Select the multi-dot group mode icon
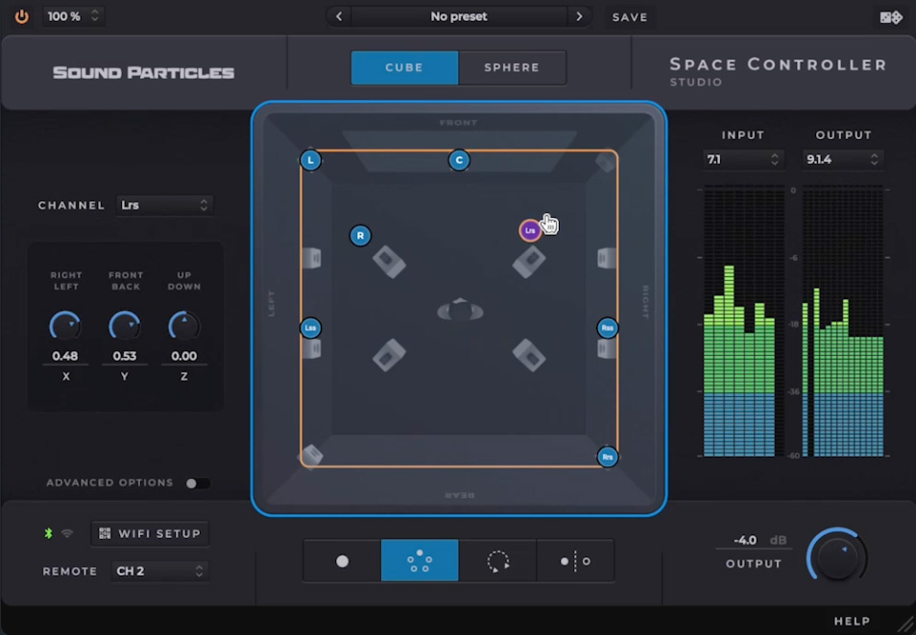Image resolution: width=916 pixels, height=635 pixels. coord(420,561)
